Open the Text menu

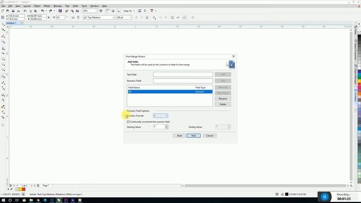point(67,6)
